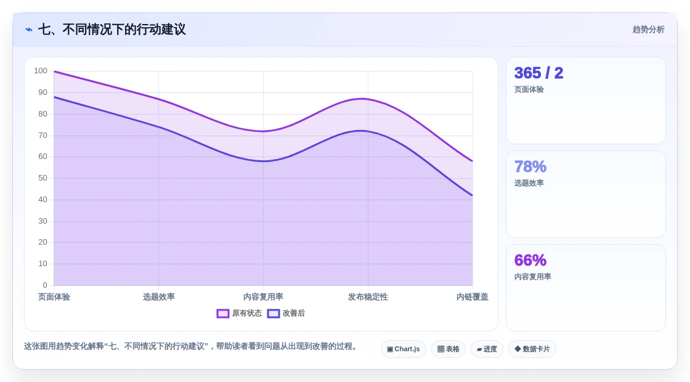Click the square icon in Chart.js chip
Screen dimensions: 690x382
tap(390, 349)
